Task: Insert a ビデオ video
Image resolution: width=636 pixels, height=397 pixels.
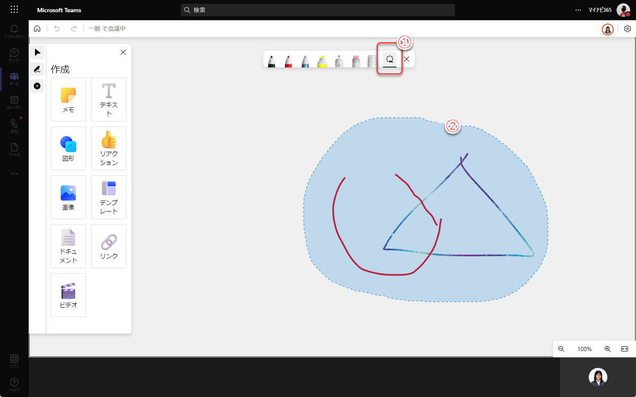Action: tap(68, 295)
